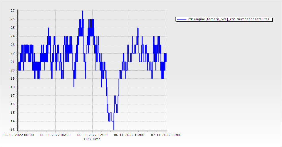Screen dimensions: 282x147
Task: Click the '06-11-2022 12:00' x-axis label
Action: 92,135
